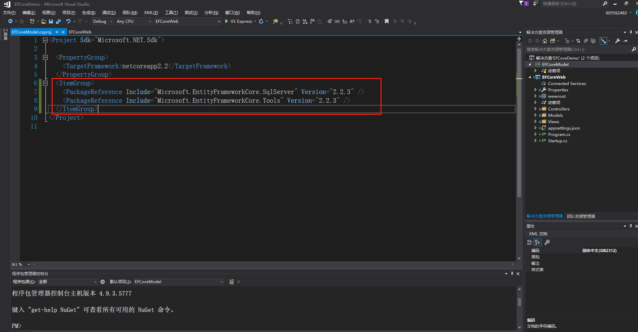Open the 工具(T) menu
The width and height of the screenshot is (638, 332).
click(171, 13)
